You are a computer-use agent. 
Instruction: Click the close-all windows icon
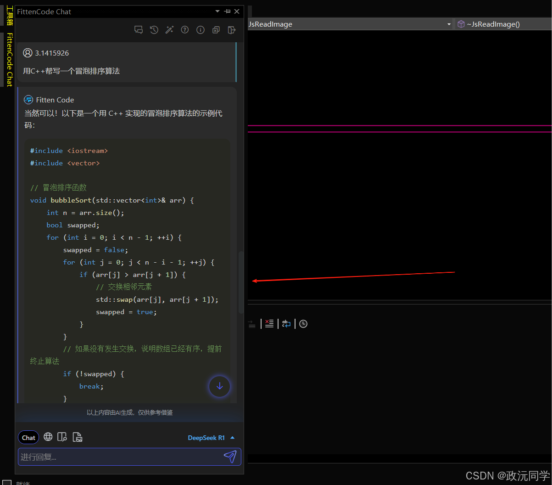click(216, 30)
